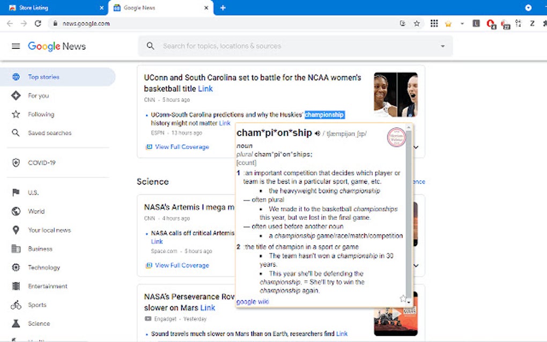Image resolution: width=547 pixels, height=342 pixels.
Task: Reload the page
Action: (x=37, y=23)
